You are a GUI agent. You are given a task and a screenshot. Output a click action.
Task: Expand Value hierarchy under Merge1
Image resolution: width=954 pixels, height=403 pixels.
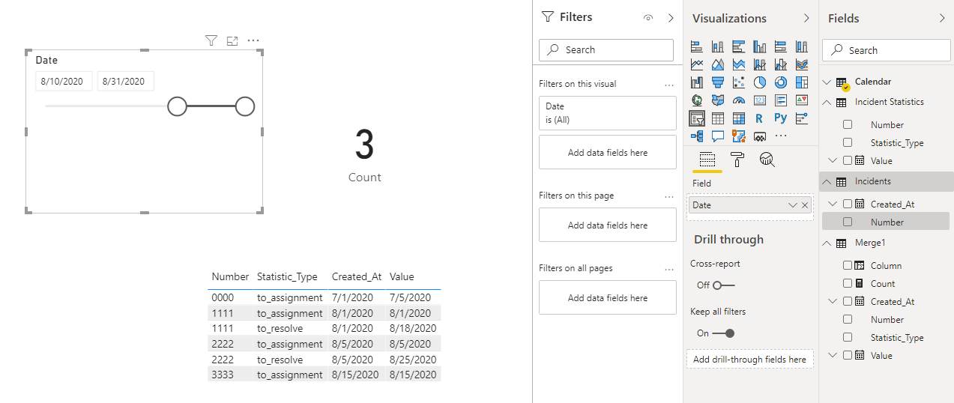click(x=833, y=356)
